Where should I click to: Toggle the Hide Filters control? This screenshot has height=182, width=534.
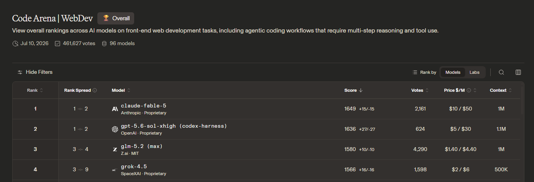pos(35,72)
